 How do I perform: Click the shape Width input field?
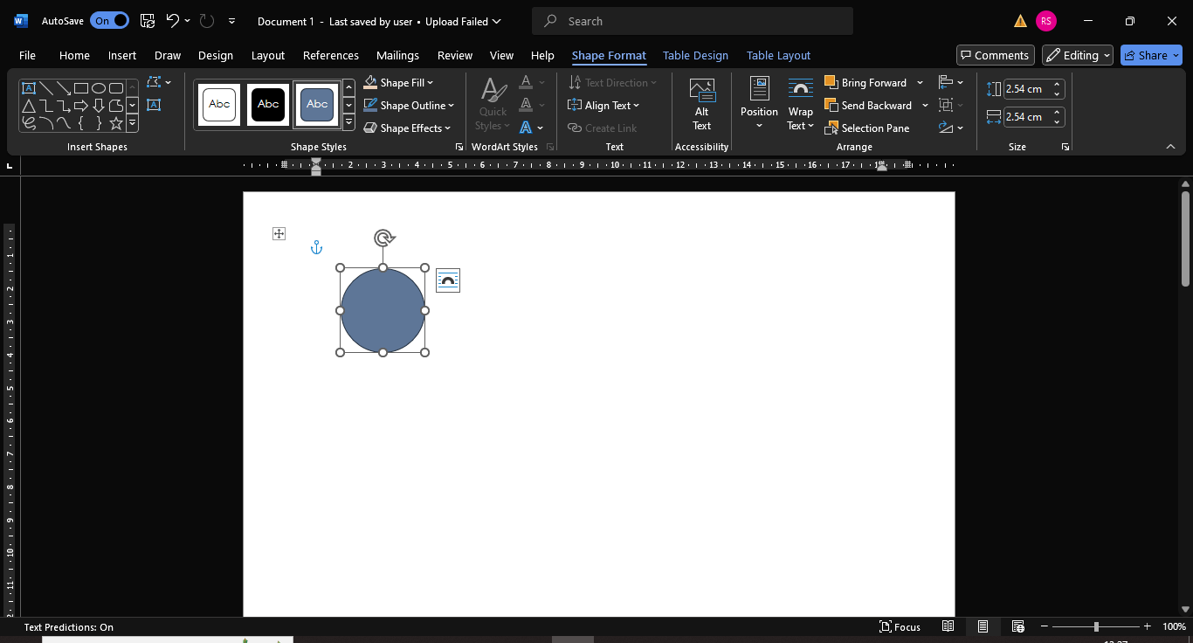click(x=1026, y=116)
